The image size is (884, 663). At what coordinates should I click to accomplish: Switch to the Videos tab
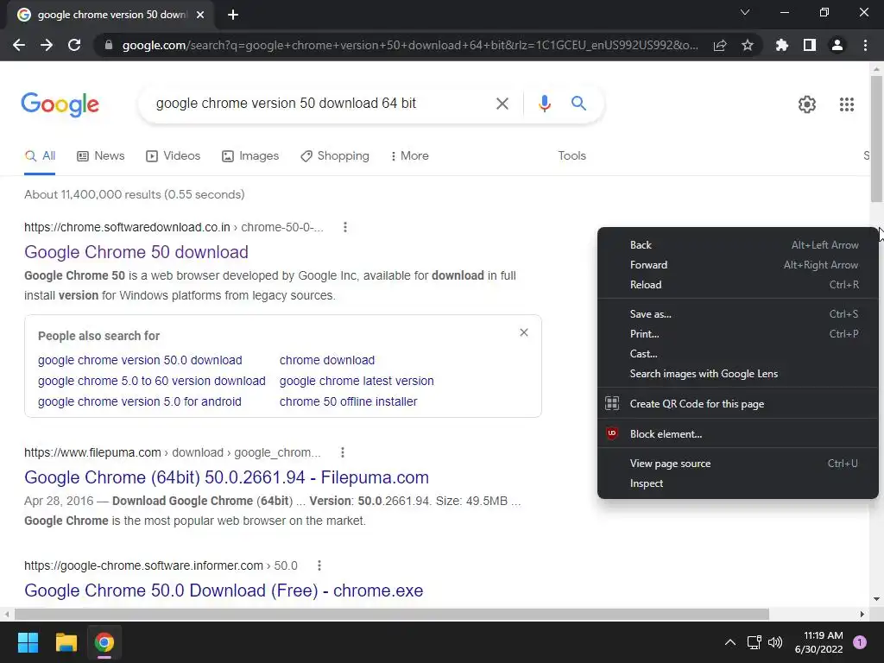tap(173, 155)
